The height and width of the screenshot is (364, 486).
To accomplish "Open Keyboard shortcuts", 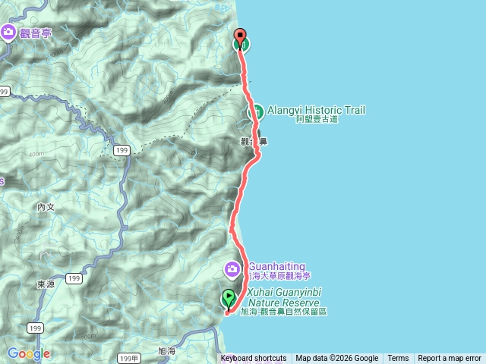I will 254,359.
